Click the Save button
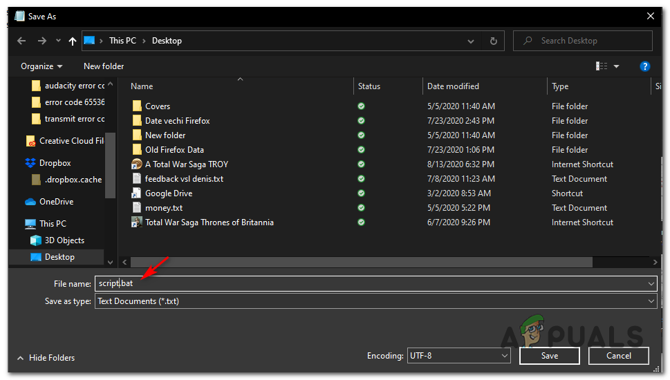670x380 pixels. tap(550, 356)
